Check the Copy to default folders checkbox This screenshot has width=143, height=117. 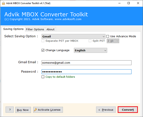43,77
